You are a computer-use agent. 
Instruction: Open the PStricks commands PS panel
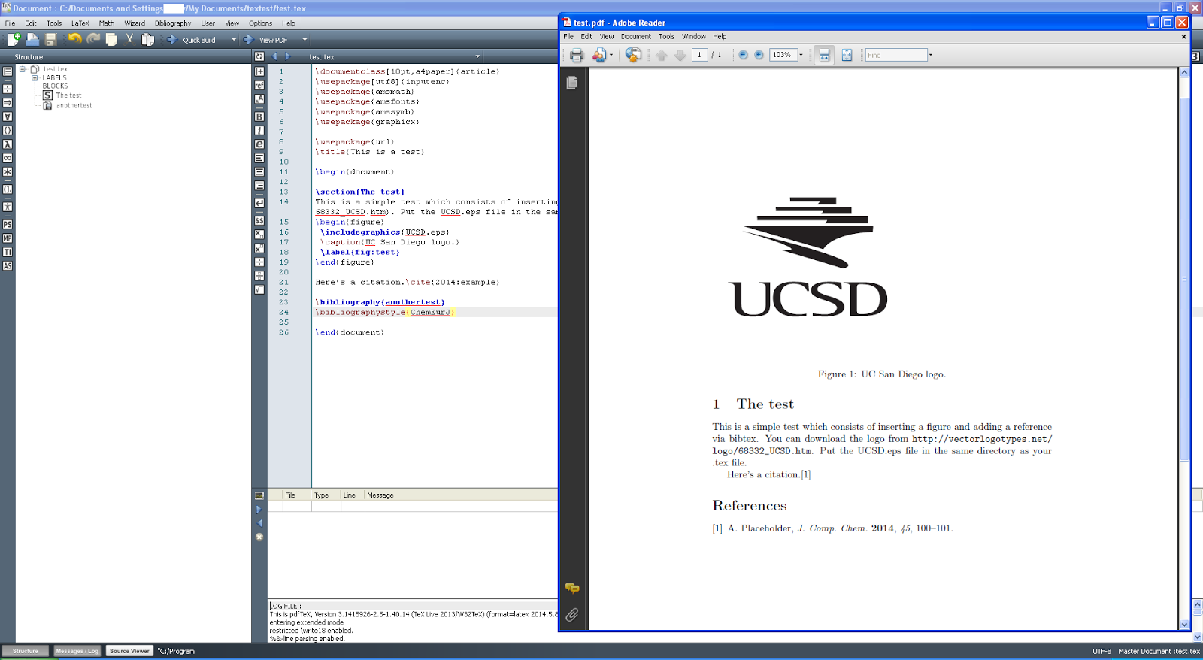(x=8, y=224)
